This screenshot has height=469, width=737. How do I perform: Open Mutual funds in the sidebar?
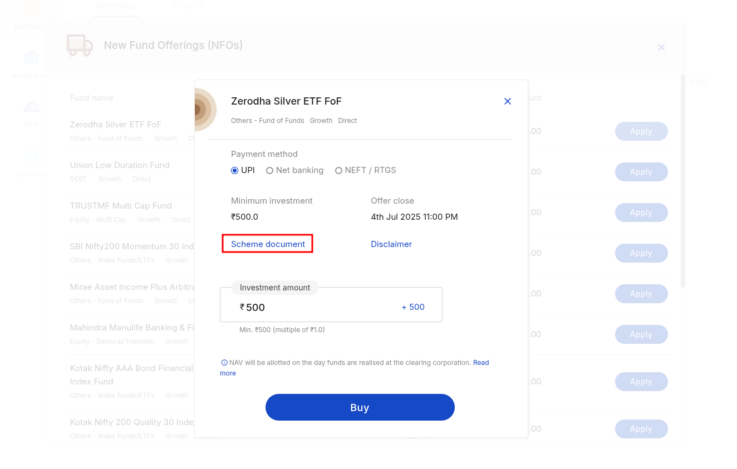31,65
